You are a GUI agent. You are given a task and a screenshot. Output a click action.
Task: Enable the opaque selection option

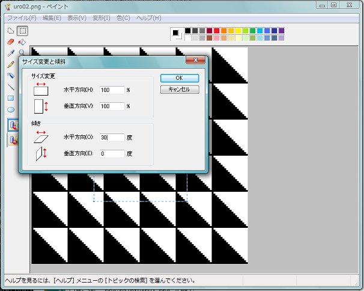coord(13,125)
